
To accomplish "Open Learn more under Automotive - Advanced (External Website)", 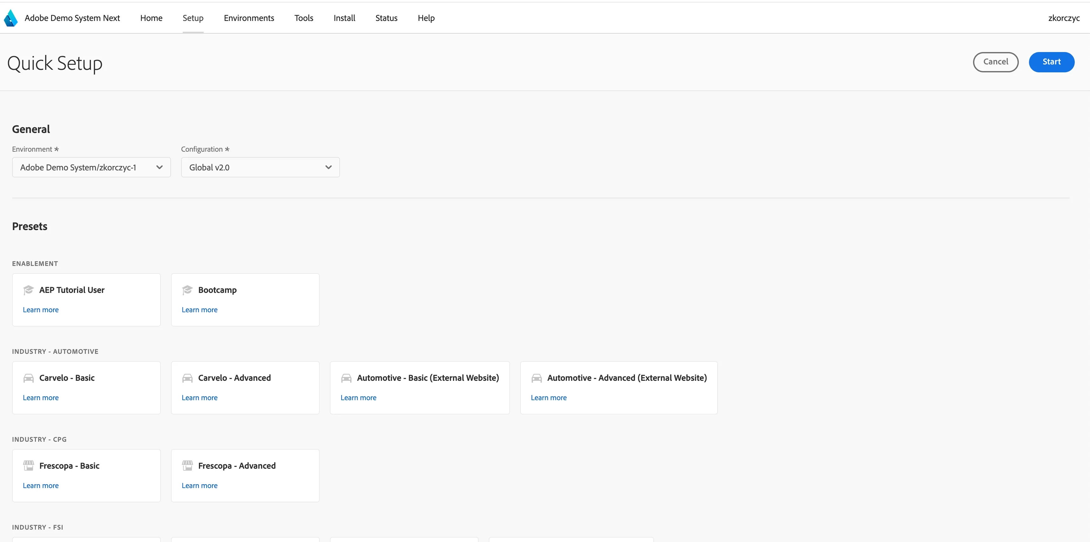I will (x=549, y=398).
